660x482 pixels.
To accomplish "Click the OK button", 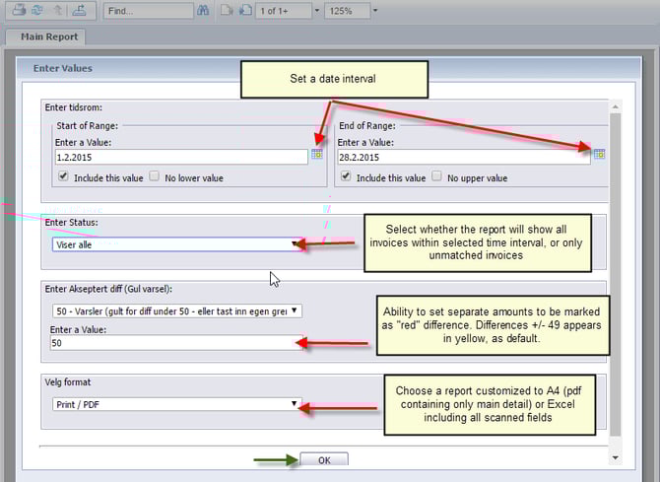I will click(324, 460).
